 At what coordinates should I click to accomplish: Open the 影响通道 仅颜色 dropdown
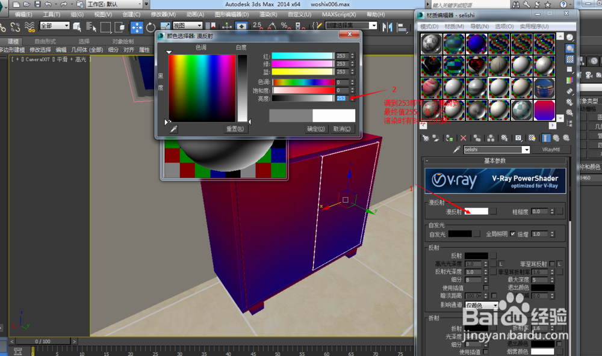(482, 305)
